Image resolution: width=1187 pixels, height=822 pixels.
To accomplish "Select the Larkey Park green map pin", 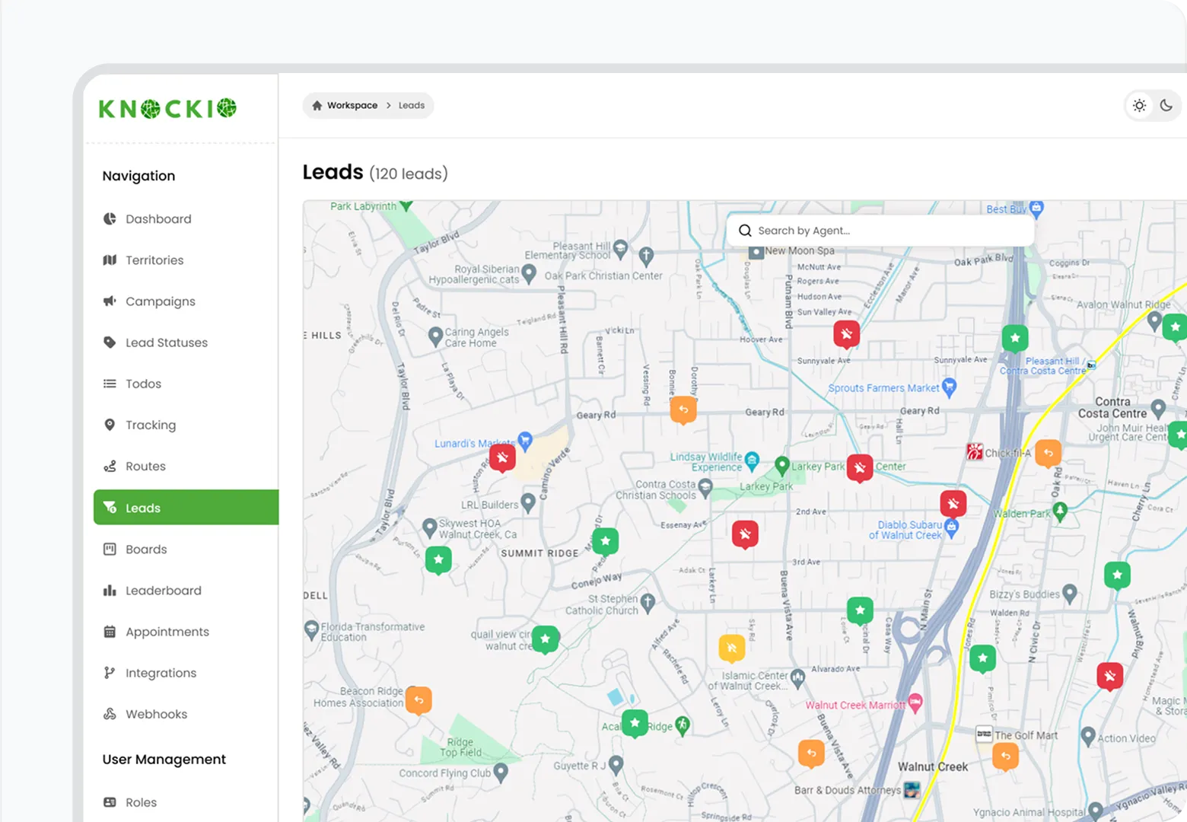I will (x=781, y=465).
